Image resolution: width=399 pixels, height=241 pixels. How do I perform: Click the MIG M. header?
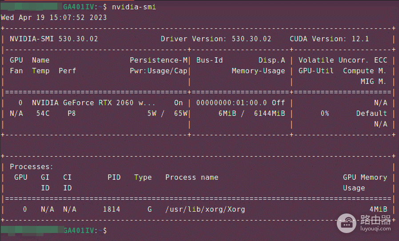tap(374, 82)
